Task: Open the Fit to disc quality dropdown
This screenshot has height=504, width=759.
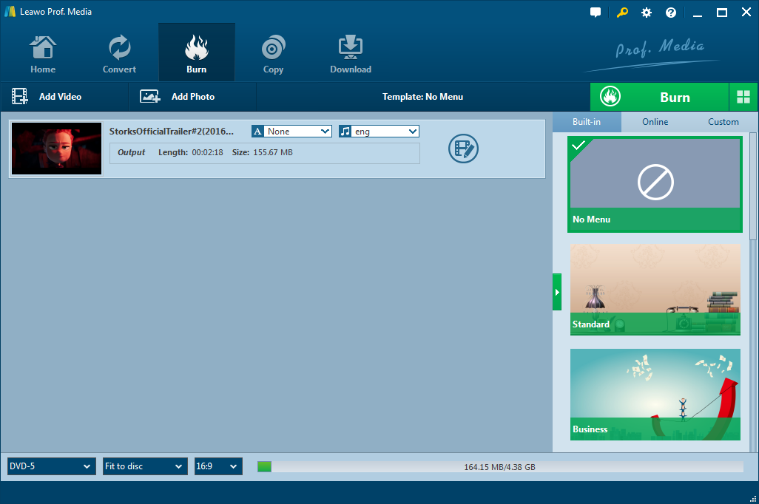Action: coord(145,466)
